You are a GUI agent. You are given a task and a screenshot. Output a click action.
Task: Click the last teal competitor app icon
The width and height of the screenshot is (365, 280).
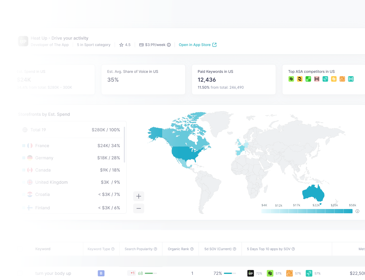click(x=351, y=79)
